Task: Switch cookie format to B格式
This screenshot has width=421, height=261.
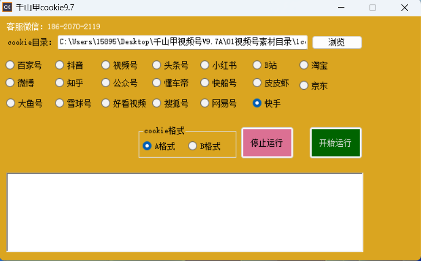Action: pos(192,146)
